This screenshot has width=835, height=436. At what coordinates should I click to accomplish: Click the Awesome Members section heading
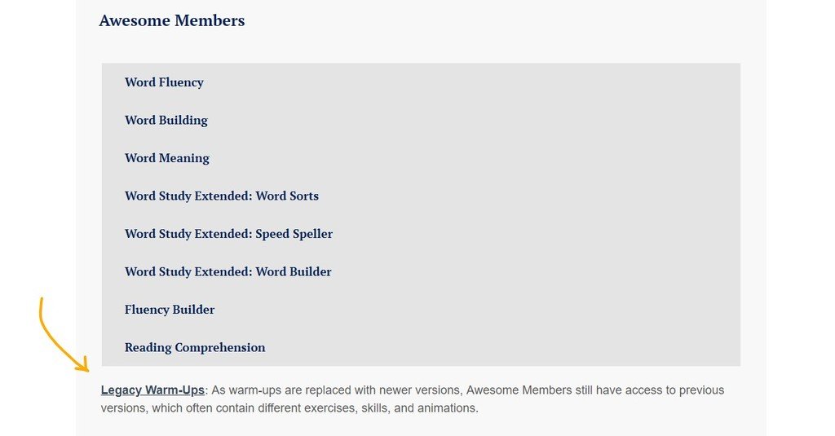click(x=172, y=20)
